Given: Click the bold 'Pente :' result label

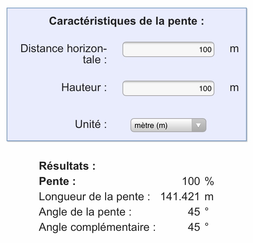Looking at the screenshot, I should point(57,181).
